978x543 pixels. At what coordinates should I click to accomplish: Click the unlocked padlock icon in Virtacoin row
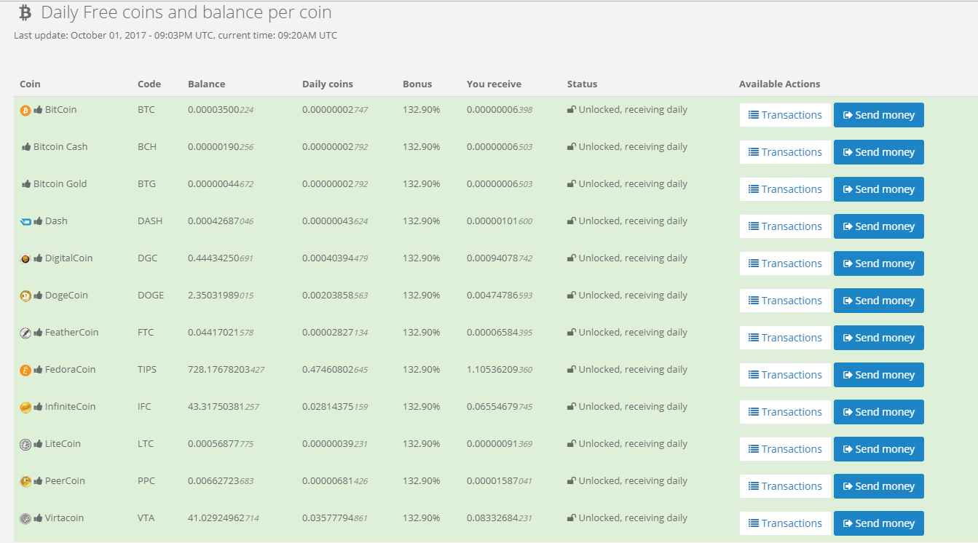point(572,518)
